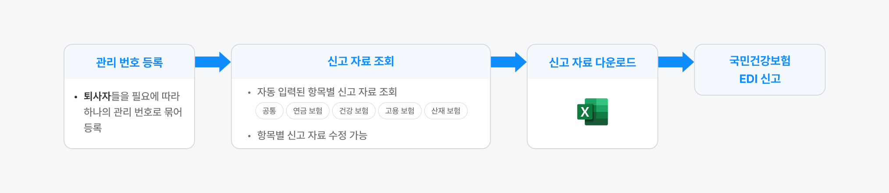889x193 pixels.
Task: Click the arrow after 관리 번호 등록
Action: (213, 62)
